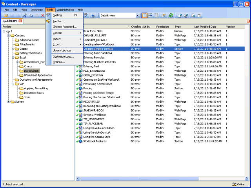This screenshot has height=188, width=251.
Task: Choose Change Password... menu item
Action: [67, 27]
